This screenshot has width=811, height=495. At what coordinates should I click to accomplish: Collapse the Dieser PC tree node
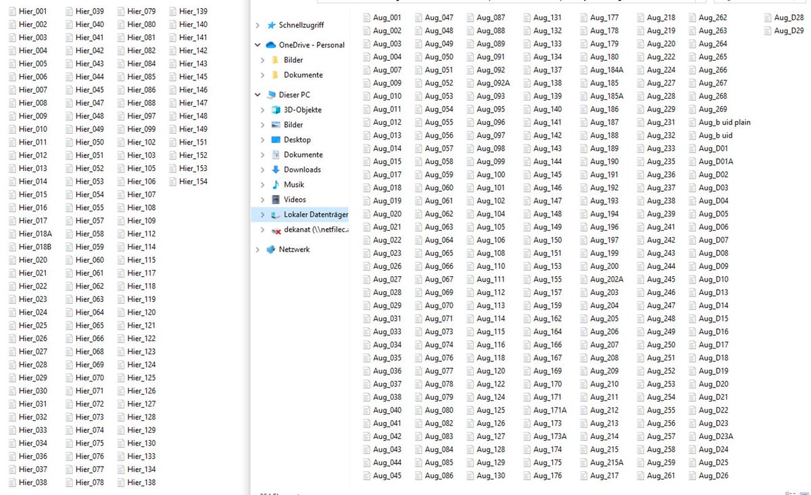[x=257, y=95]
